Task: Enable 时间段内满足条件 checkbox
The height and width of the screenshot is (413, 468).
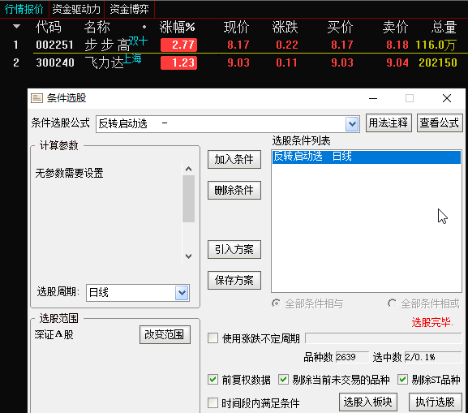Action: 213,402
